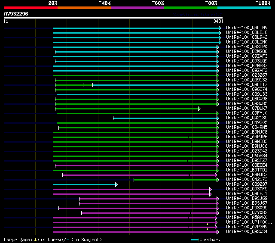Screen dimensions: 275x243
Task: Click the green Q7DLK7 alignment arrowhead
Action: (199, 109)
